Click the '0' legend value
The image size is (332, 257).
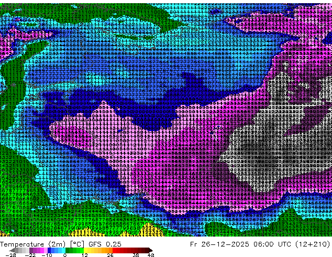pyautogui.click(x=65, y=255)
